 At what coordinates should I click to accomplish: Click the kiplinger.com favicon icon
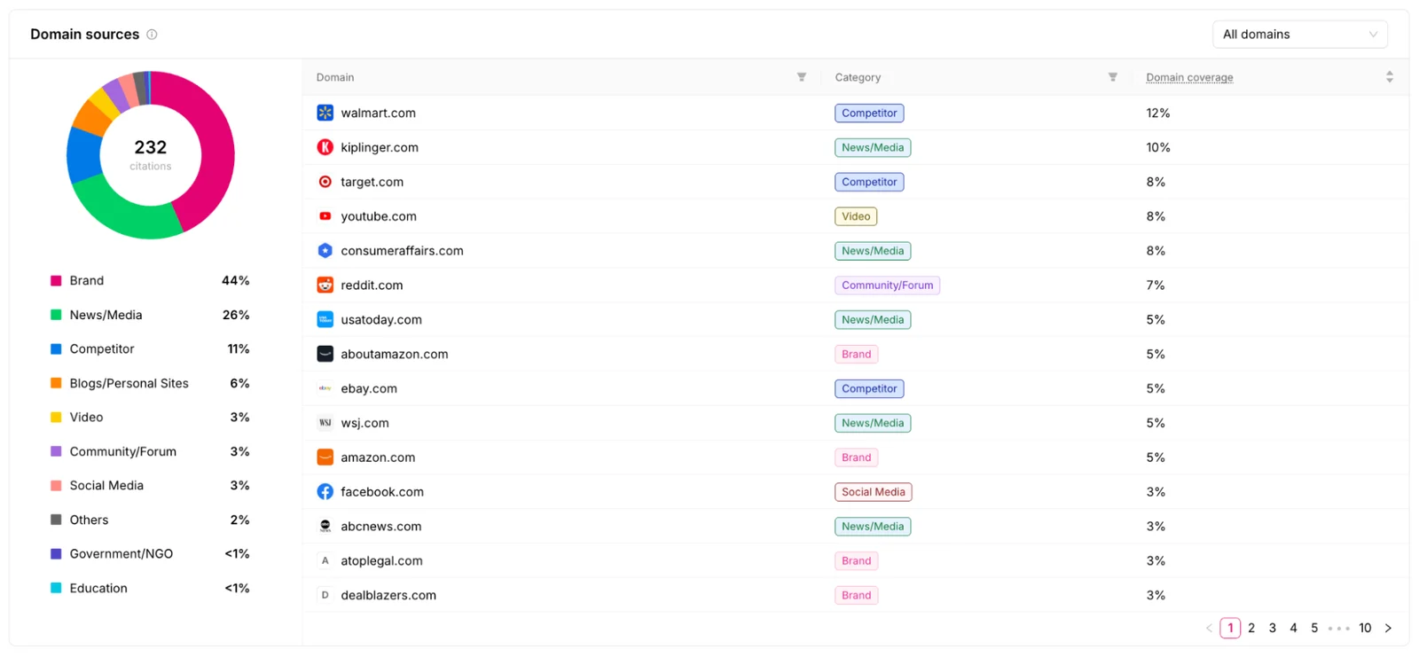click(x=325, y=147)
